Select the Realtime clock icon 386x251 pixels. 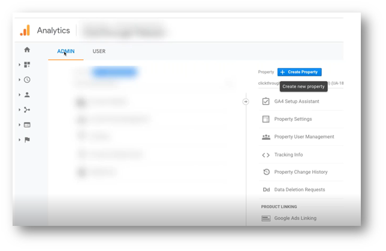(x=27, y=79)
